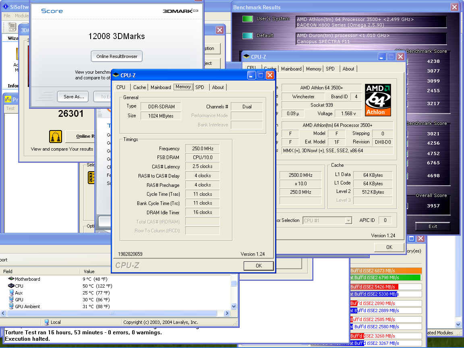Click OK in the front CPU-Z window

259,266
